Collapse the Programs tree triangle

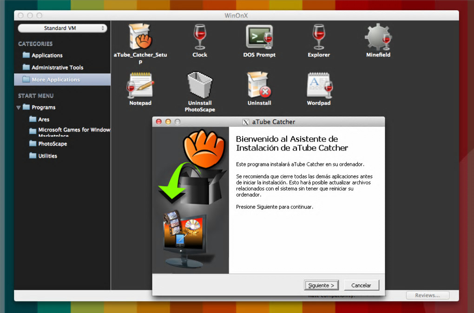click(19, 108)
